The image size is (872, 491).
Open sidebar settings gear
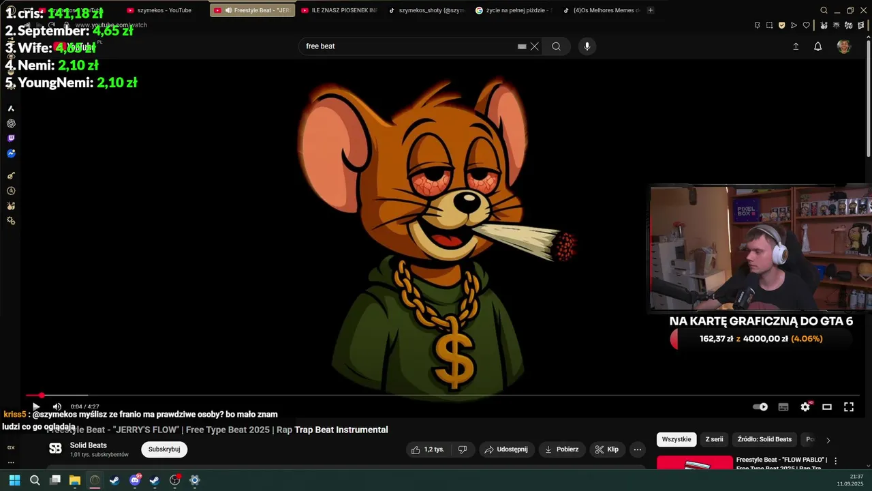[x=11, y=221]
